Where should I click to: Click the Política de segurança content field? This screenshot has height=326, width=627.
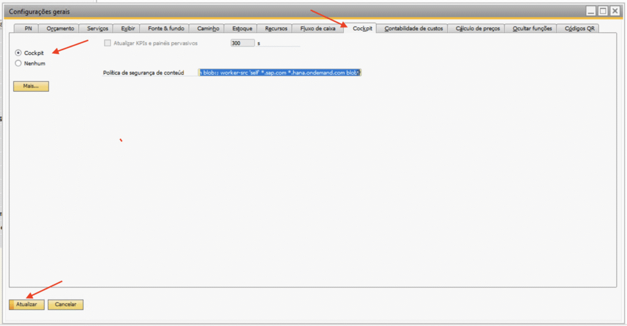280,73
